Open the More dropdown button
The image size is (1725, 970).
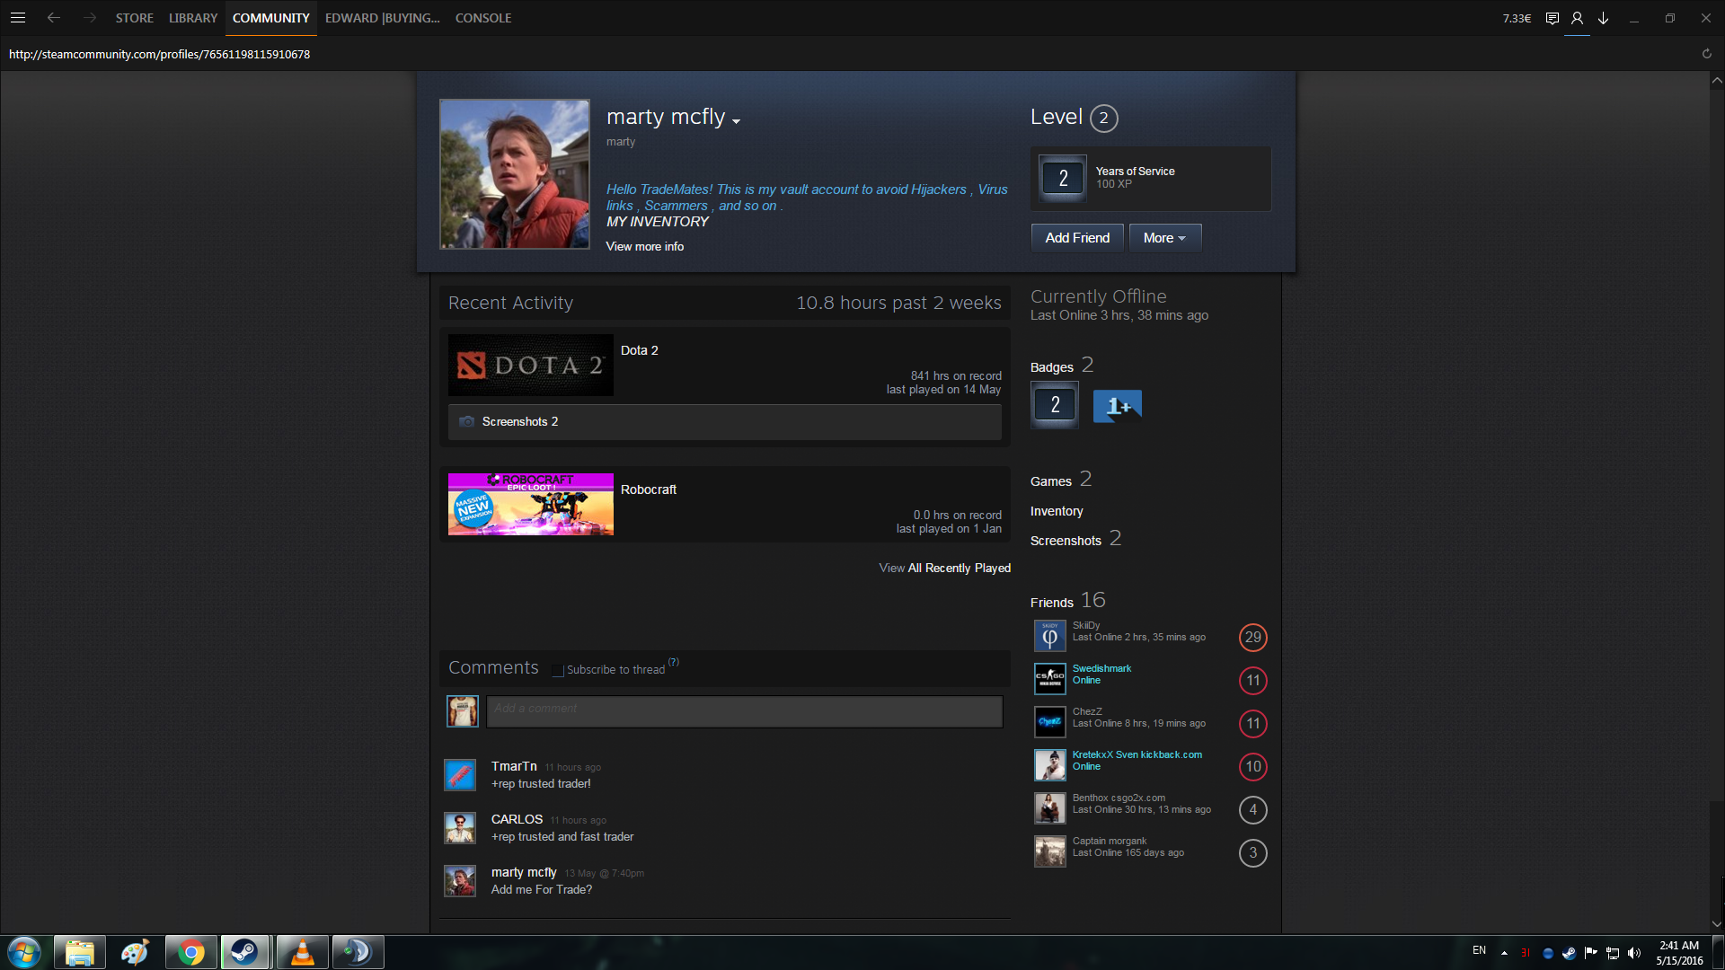pos(1164,238)
